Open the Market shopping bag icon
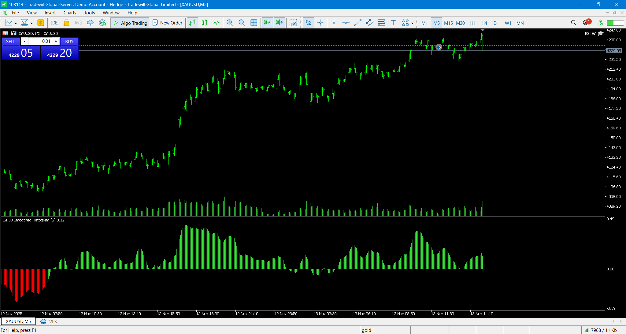626x334 pixels. [x=66, y=23]
